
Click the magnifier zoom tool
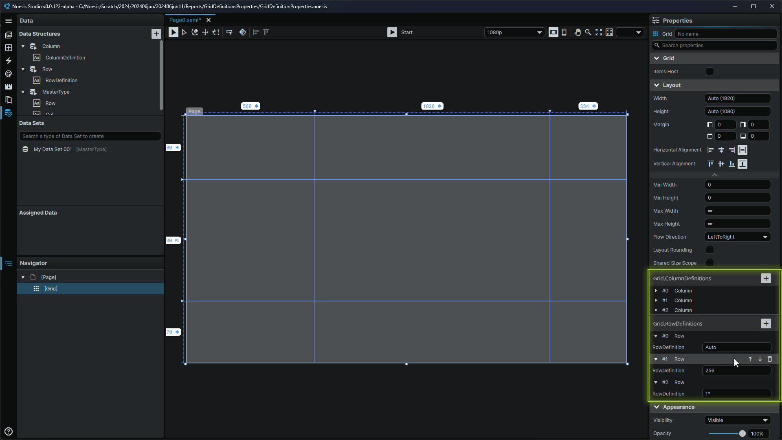pyautogui.click(x=588, y=32)
